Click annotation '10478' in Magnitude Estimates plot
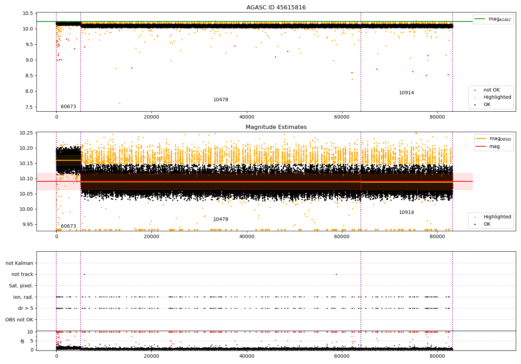521x364 pixels. tap(221, 219)
